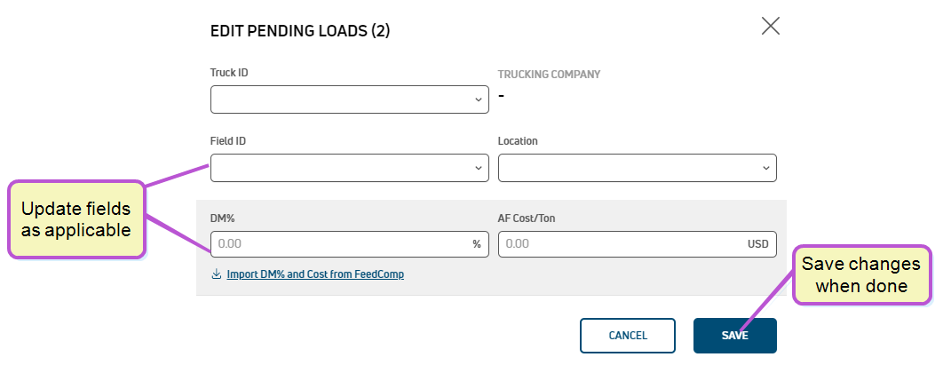943x373 pixels.
Task: Click the Location dropdown chevron arrow
Action: pos(766,169)
